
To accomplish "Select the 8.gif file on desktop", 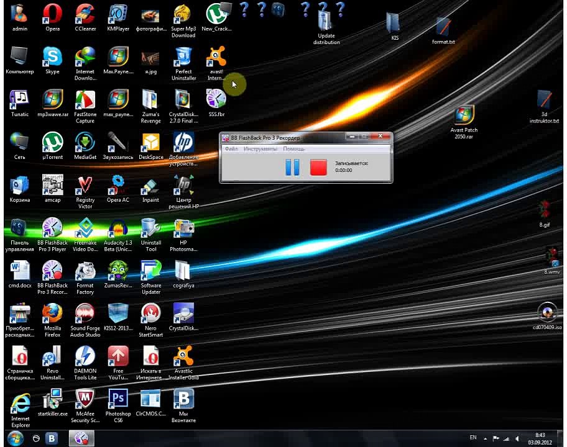I will (x=544, y=214).
